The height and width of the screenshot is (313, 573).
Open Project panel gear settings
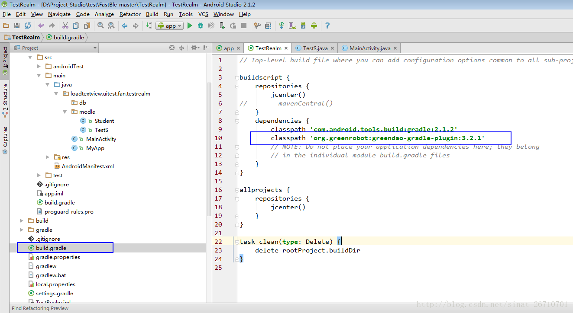point(195,48)
